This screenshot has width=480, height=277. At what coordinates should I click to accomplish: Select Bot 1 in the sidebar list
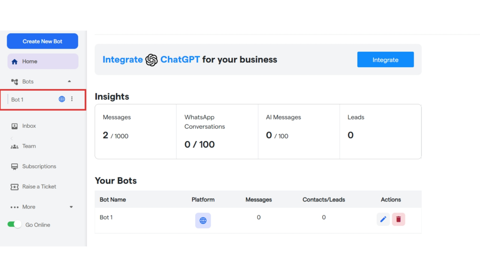point(17,100)
